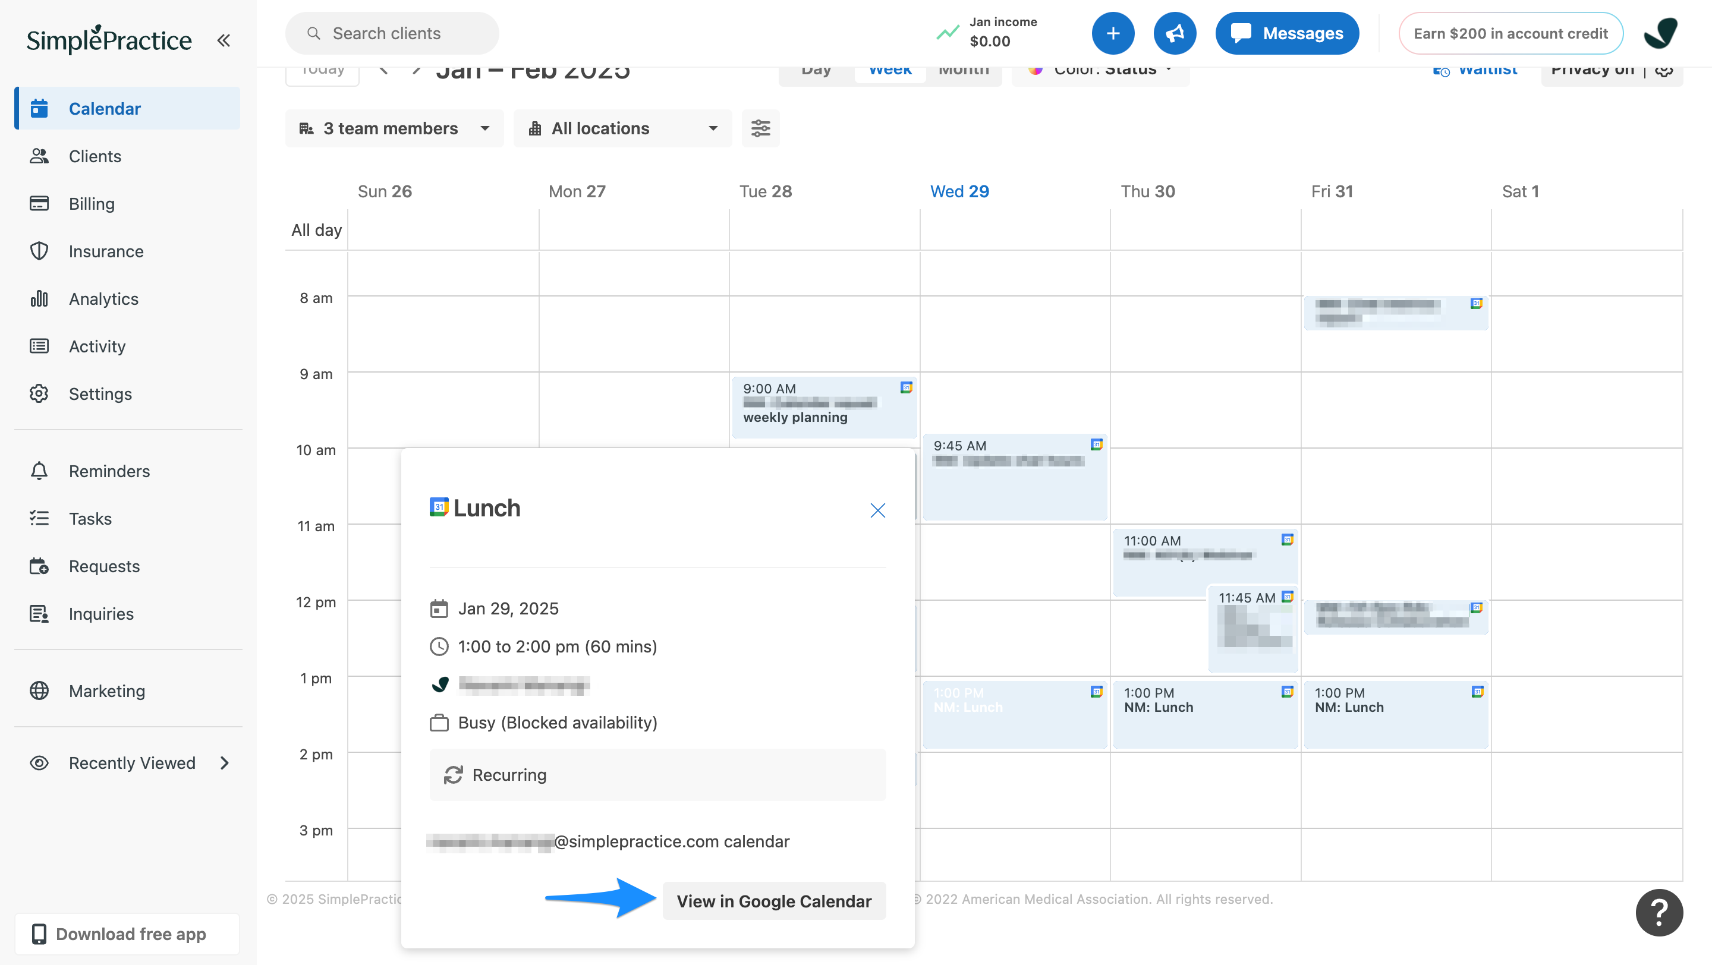The image size is (1712, 965).
Task: Click the Recurring row in popup
Action: coord(657,774)
